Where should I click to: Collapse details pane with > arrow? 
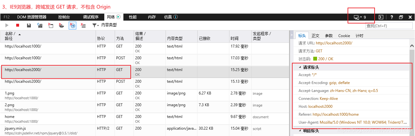pyautogui.click(x=291, y=35)
